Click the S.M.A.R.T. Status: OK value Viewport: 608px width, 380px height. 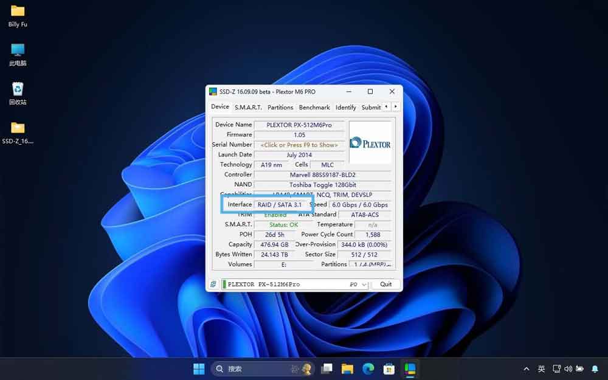(283, 225)
